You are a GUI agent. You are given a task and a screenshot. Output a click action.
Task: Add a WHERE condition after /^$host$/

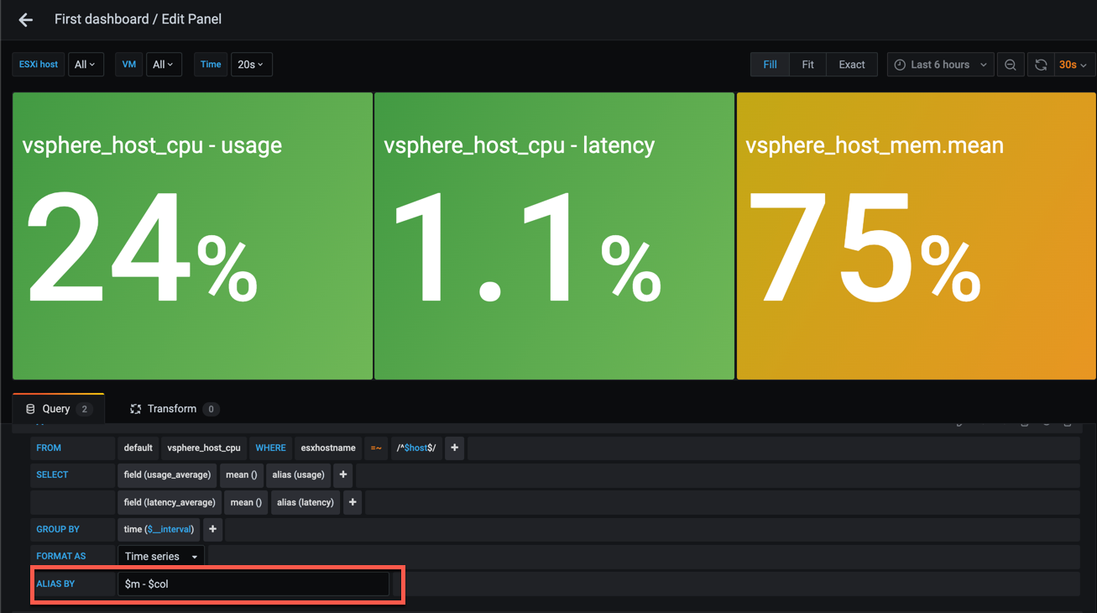click(x=454, y=448)
